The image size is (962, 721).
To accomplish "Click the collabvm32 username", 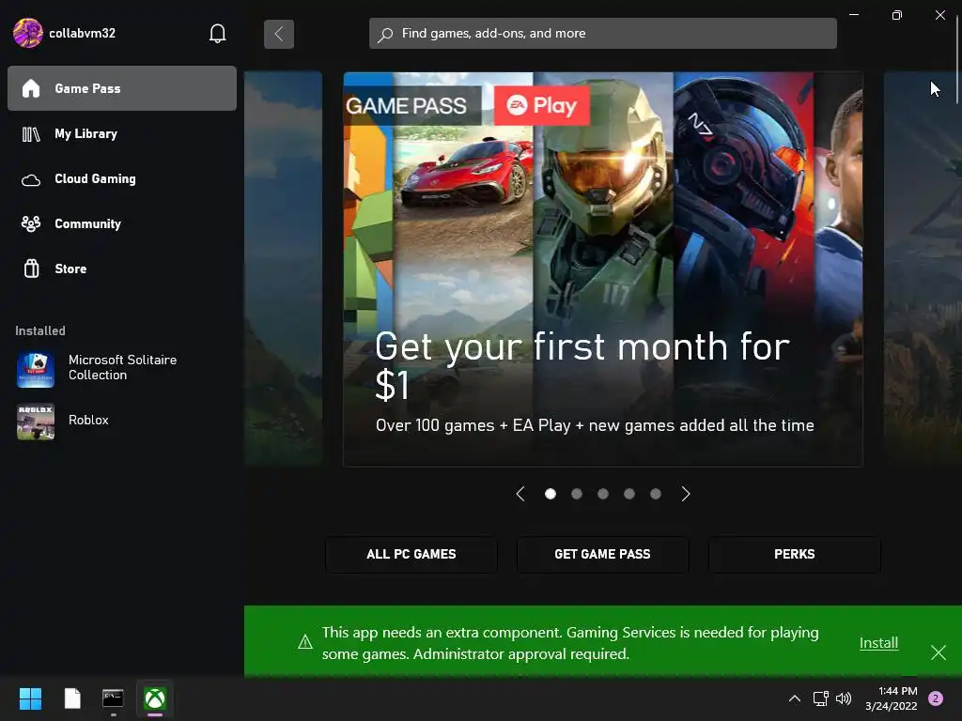I will pyautogui.click(x=83, y=33).
